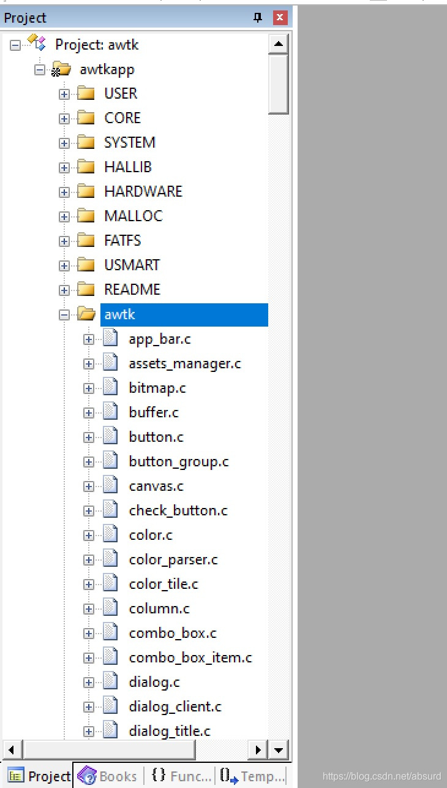Click the FATFS folder icon
Image resolution: width=447 pixels, height=788 pixels.
coord(86,240)
